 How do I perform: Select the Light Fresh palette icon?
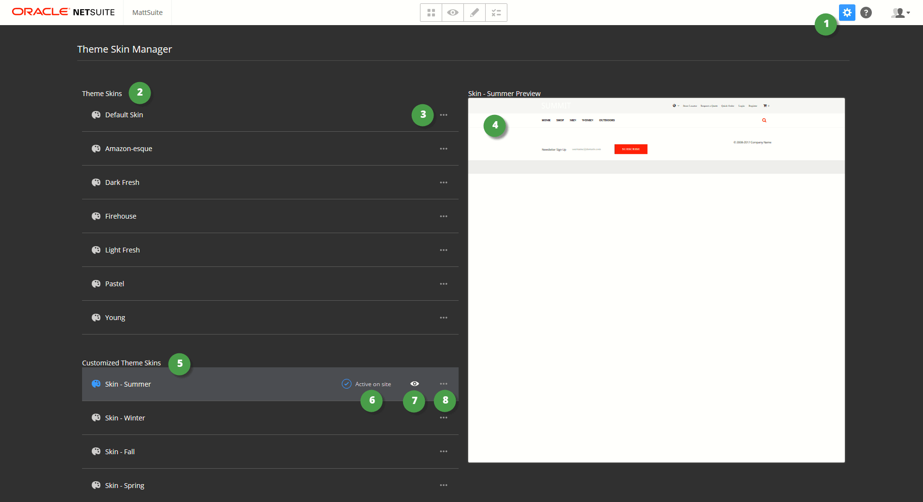tap(96, 250)
